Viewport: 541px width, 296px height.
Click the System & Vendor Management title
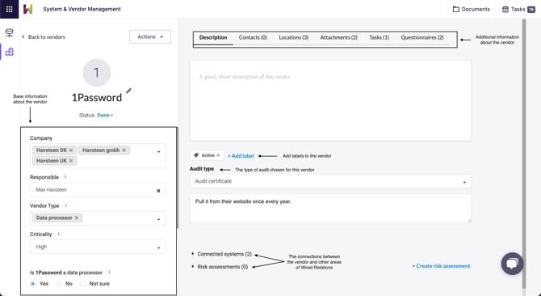[82, 10]
